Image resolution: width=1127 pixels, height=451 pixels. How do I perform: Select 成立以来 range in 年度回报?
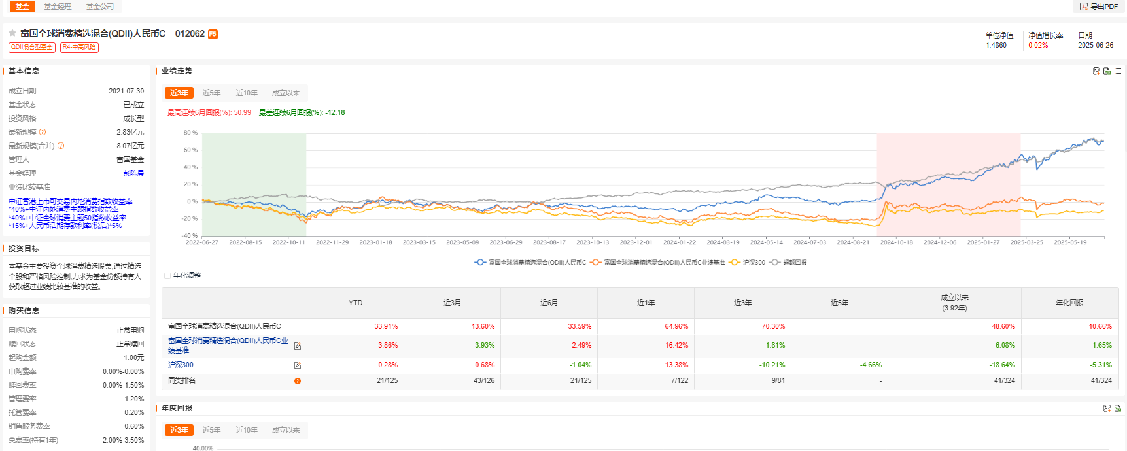pyautogui.click(x=286, y=430)
